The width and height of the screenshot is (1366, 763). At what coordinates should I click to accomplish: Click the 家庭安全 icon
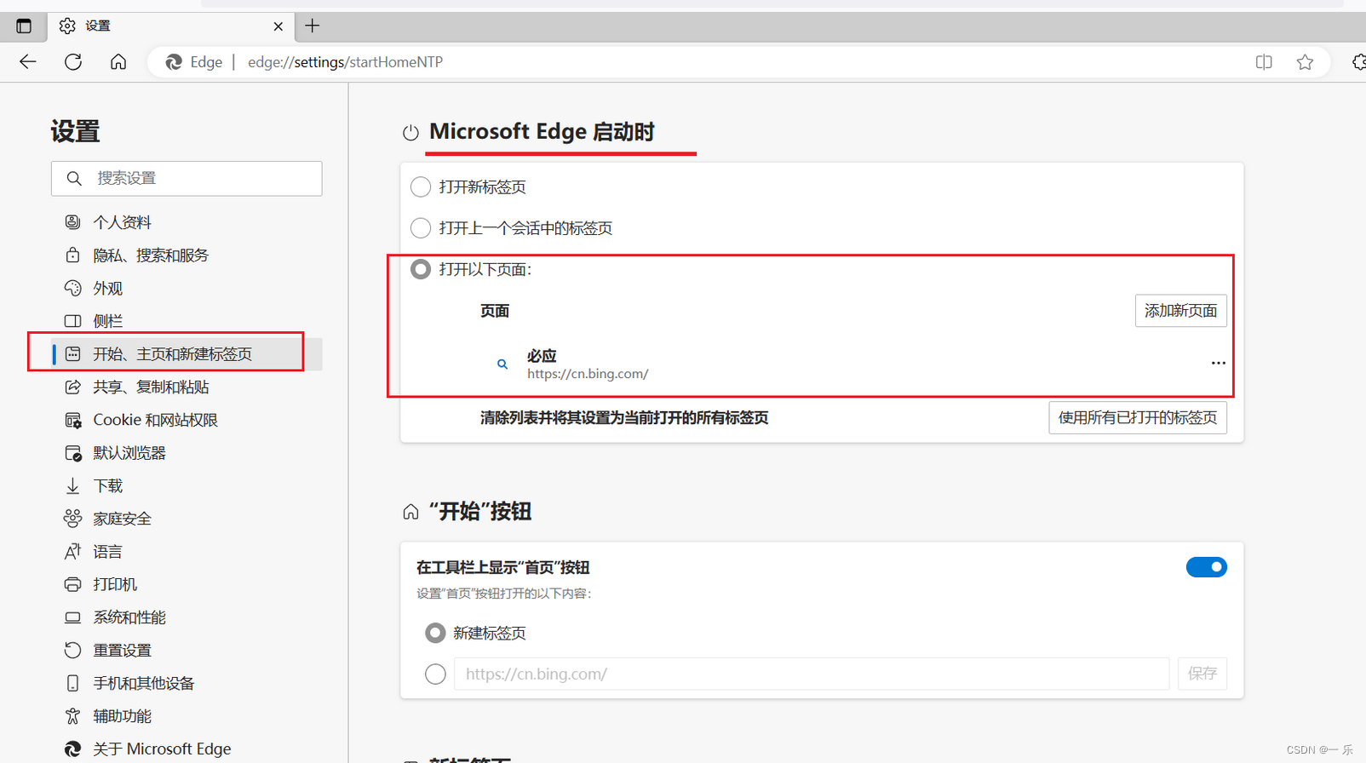(x=73, y=519)
